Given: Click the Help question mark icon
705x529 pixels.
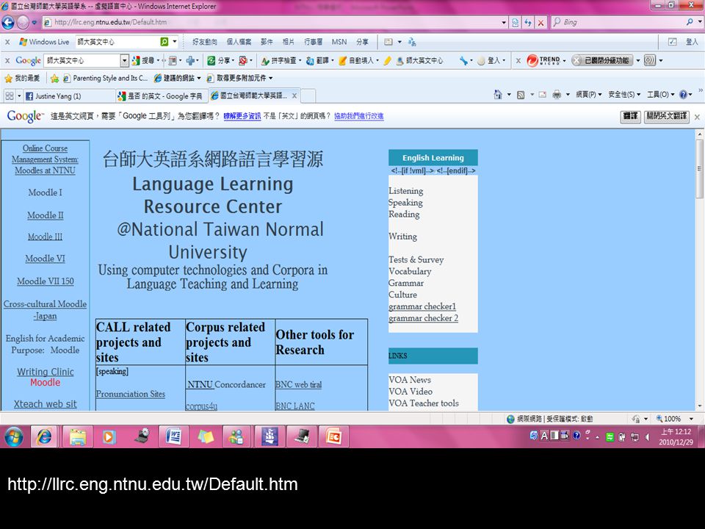Looking at the screenshot, I should [x=683, y=95].
